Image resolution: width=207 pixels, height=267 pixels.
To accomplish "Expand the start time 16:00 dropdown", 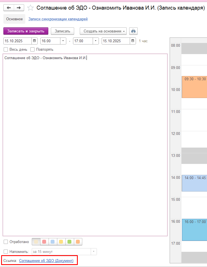I will coord(63,41).
